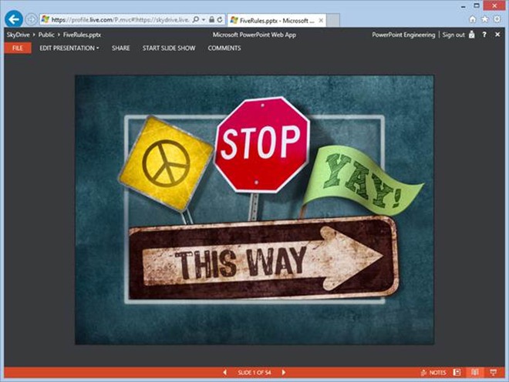Open Favorites star icon

click(484, 19)
